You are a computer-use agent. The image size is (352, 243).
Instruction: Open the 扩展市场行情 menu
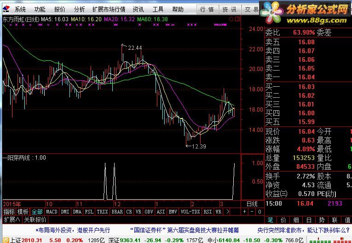109,9
